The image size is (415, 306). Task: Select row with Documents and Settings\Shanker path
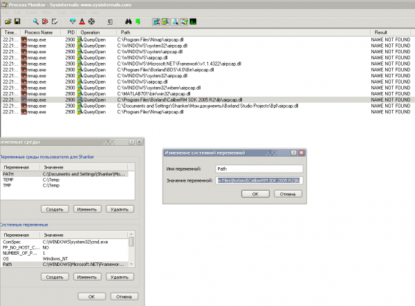click(x=207, y=106)
